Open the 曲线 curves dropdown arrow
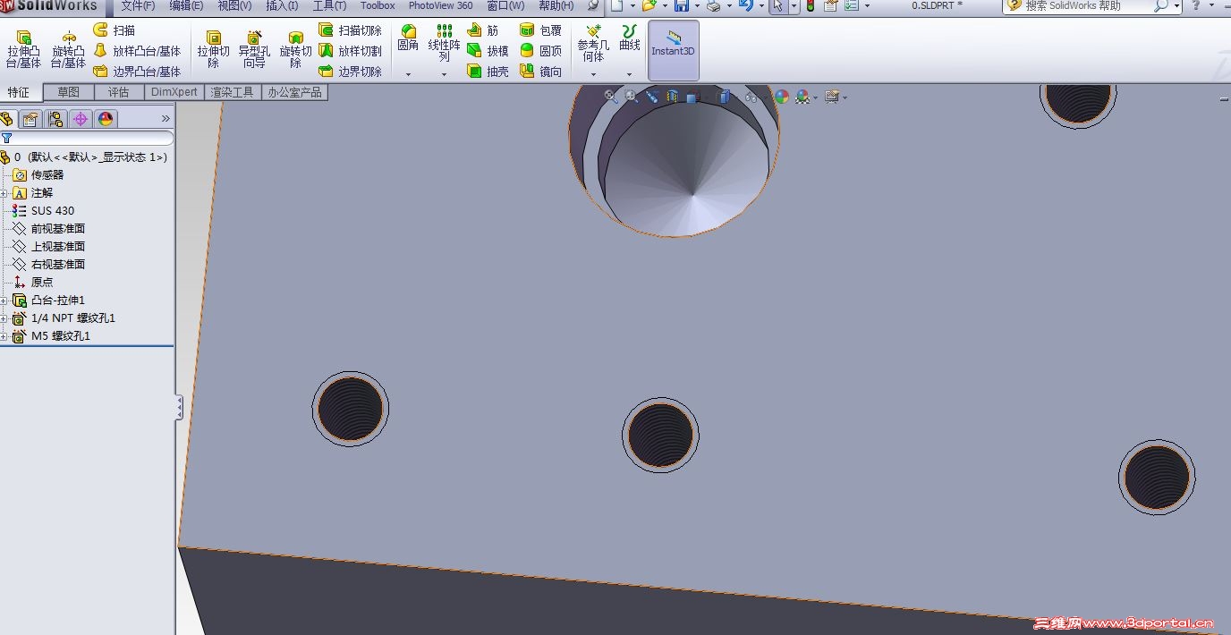 point(630,74)
